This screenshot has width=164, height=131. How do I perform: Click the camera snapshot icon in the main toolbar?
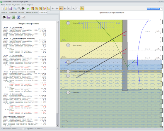[x=23, y=8]
